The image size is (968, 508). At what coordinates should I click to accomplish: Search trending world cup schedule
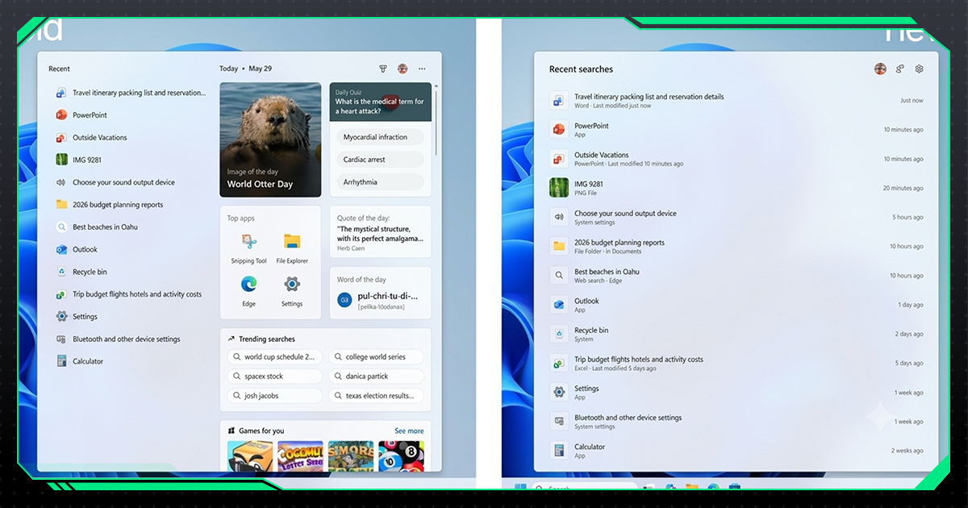pos(275,356)
